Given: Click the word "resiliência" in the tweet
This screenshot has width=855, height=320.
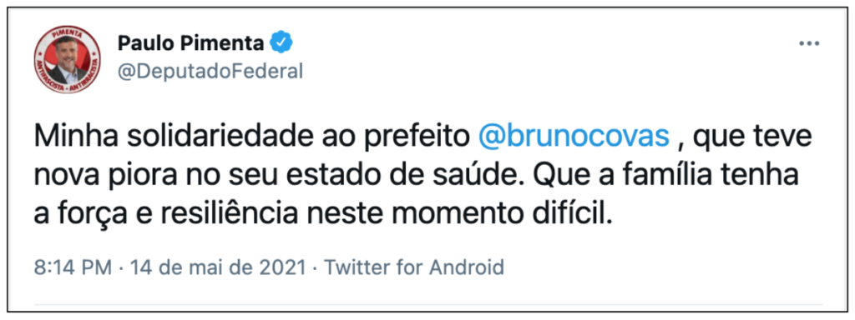Looking at the screenshot, I should (x=230, y=215).
